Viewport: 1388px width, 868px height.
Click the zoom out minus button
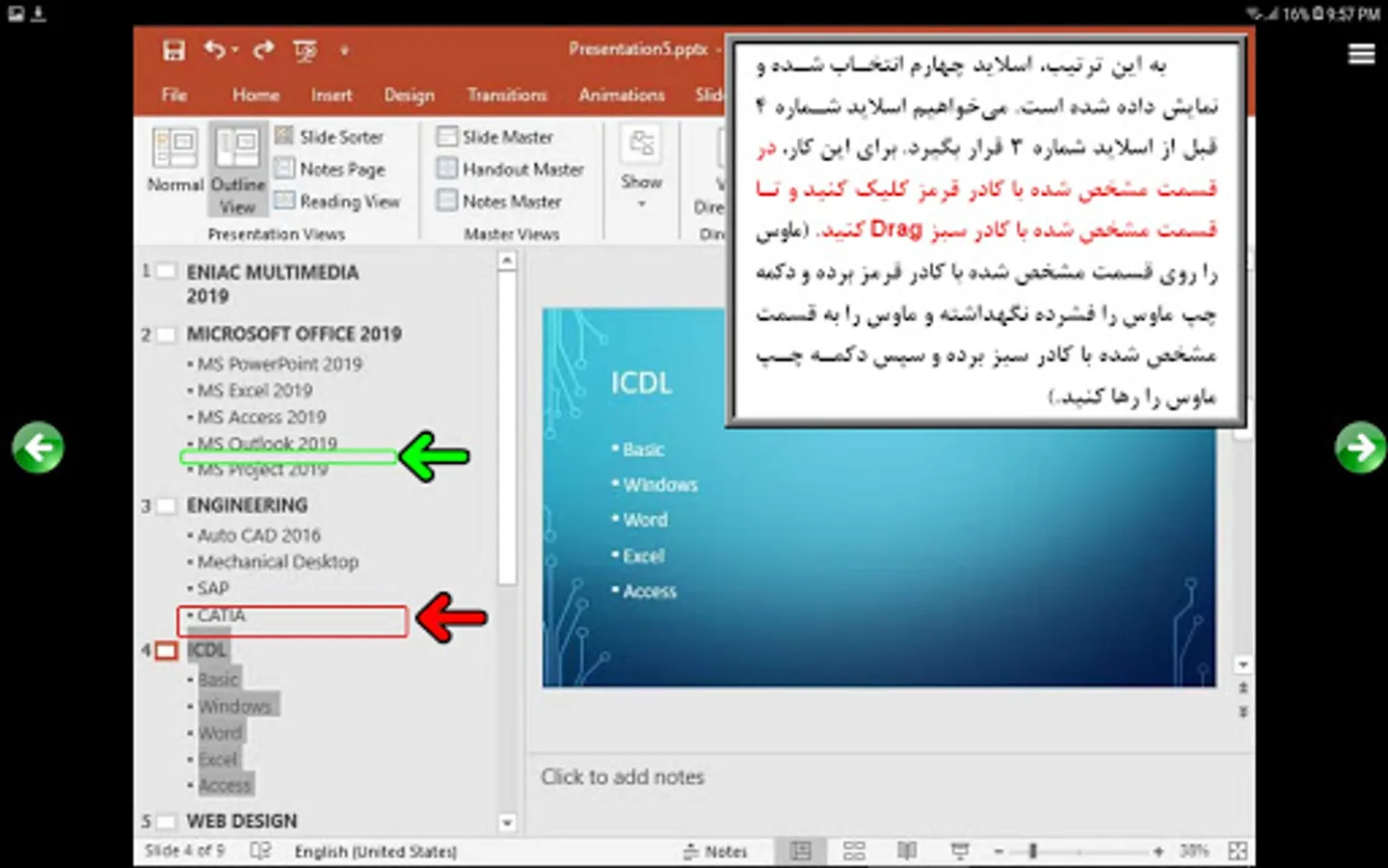point(999,852)
